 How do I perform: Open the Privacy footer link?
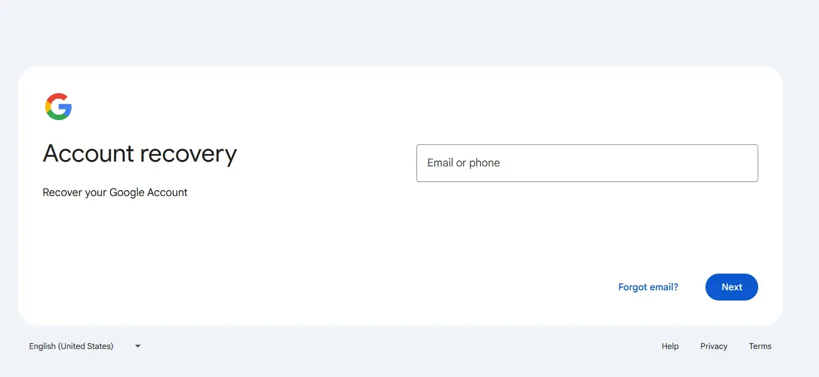tap(714, 346)
